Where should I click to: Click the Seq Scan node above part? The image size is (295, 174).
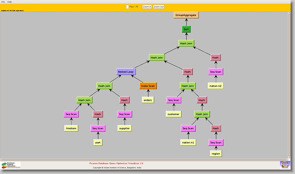coord(97,128)
